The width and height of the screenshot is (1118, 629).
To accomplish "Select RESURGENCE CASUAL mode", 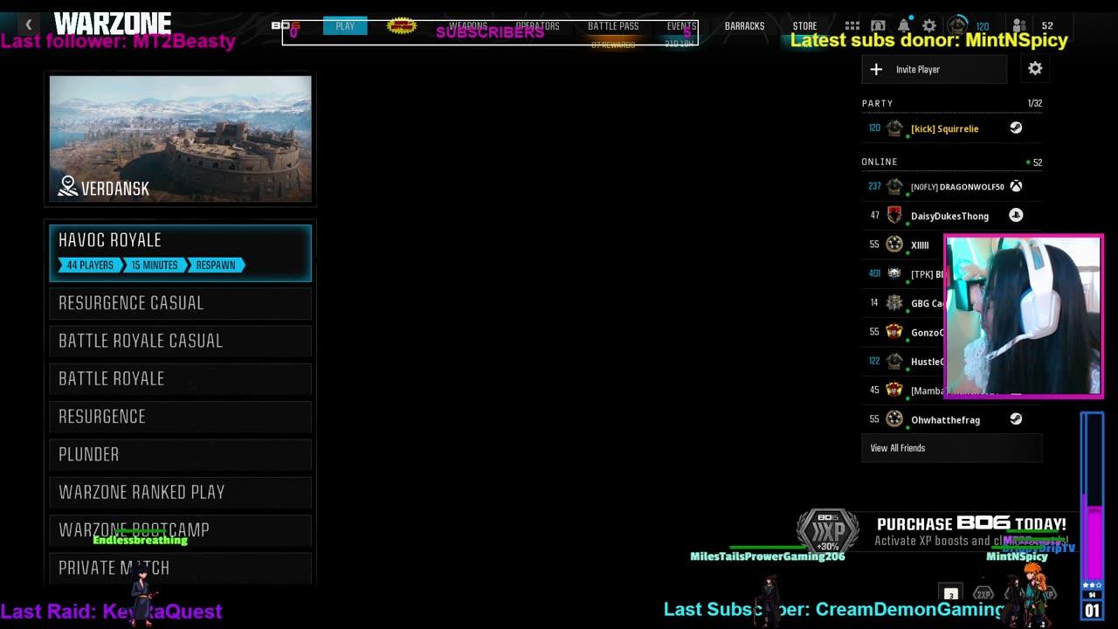I will [181, 303].
